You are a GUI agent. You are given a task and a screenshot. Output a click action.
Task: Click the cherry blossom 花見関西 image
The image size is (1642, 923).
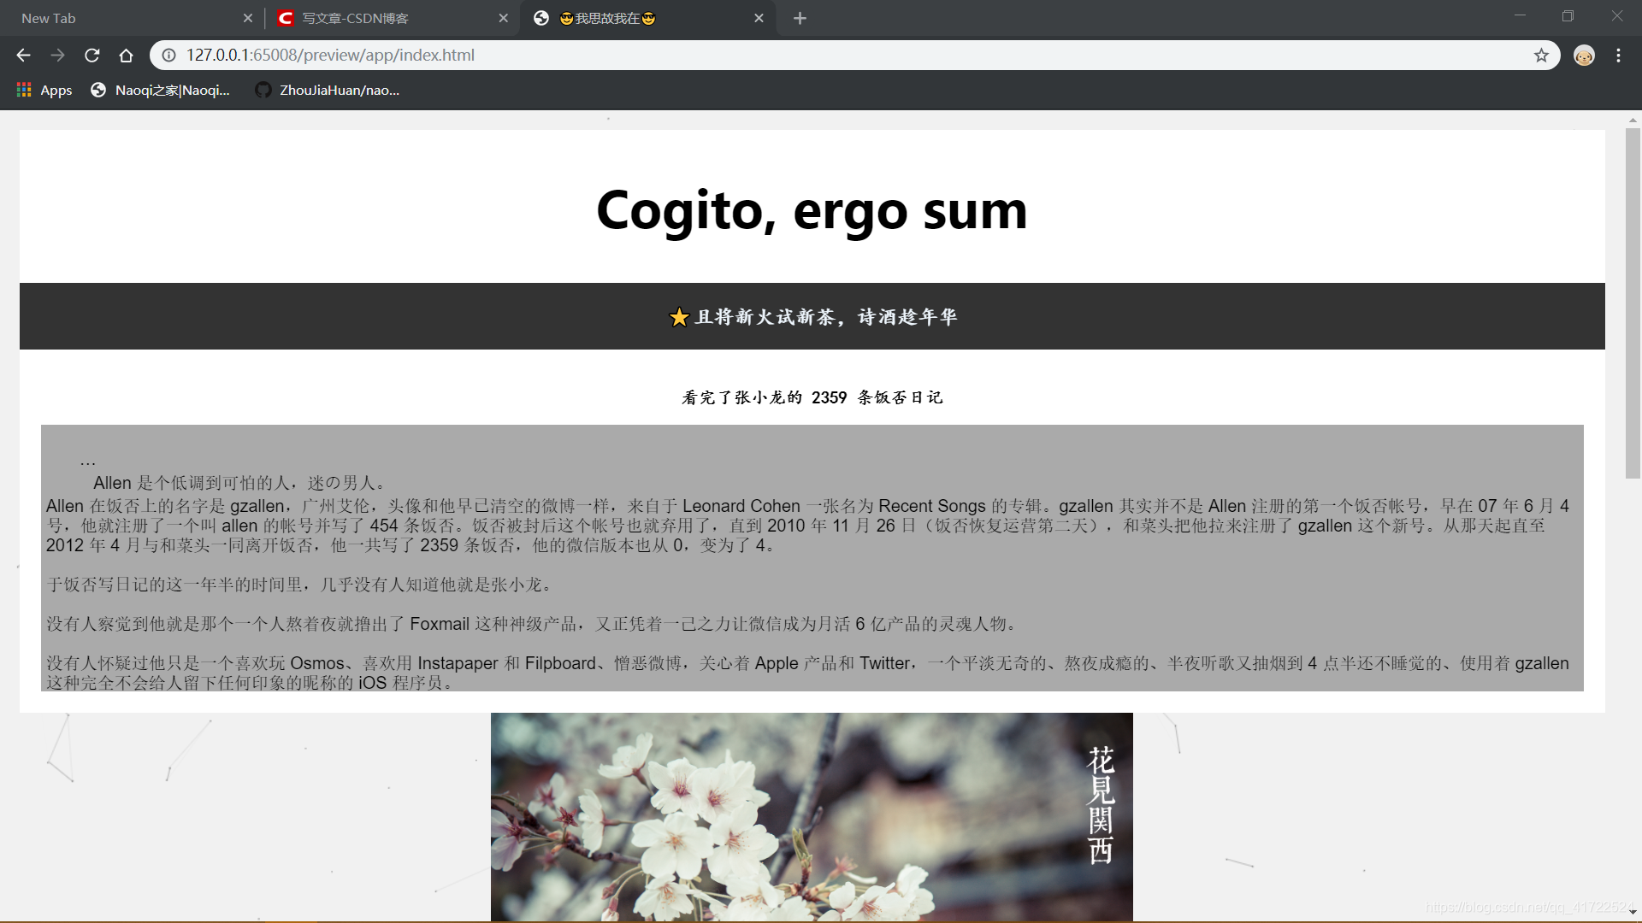(812, 817)
